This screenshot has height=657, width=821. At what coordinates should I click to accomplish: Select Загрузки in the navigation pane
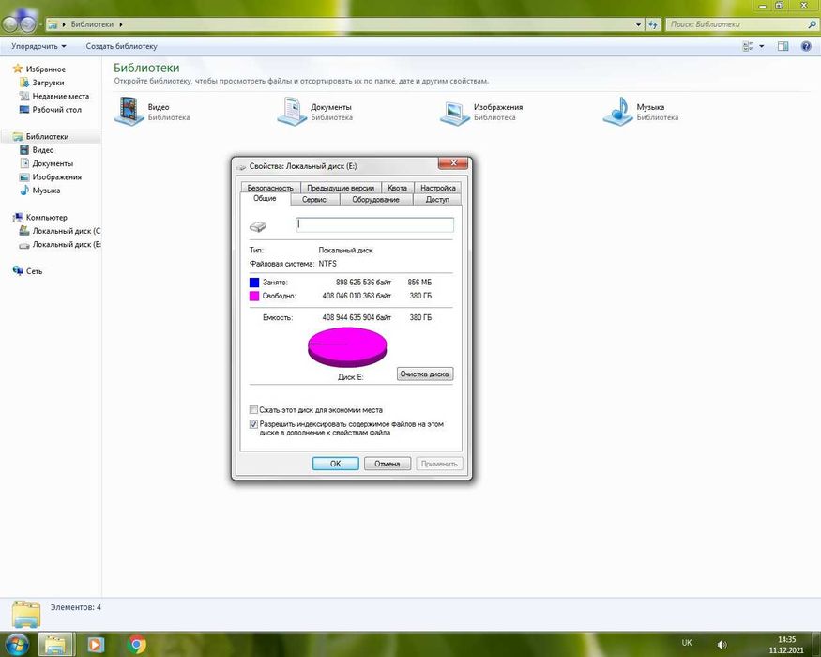click(x=48, y=83)
